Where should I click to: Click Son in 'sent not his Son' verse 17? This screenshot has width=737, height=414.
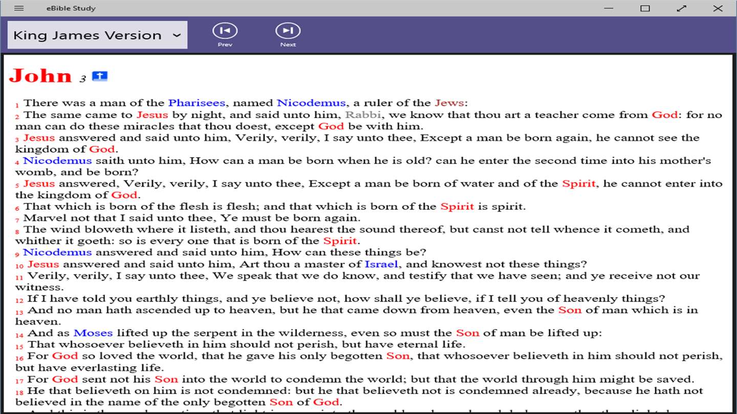point(166,379)
